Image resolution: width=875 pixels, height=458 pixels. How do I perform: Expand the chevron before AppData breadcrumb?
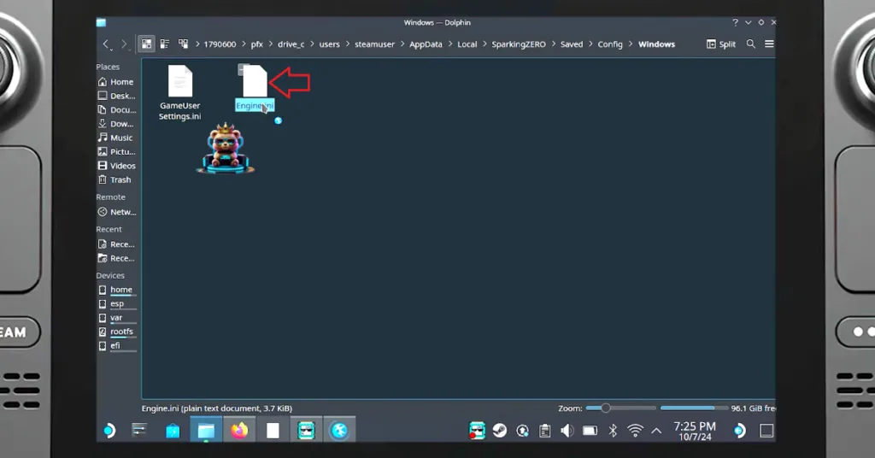point(402,44)
